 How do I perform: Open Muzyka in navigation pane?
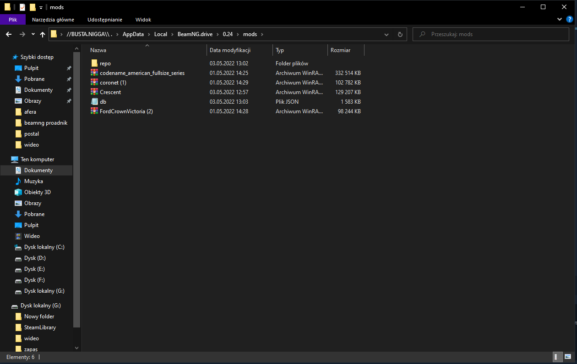pyautogui.click(x=33, y=181)
